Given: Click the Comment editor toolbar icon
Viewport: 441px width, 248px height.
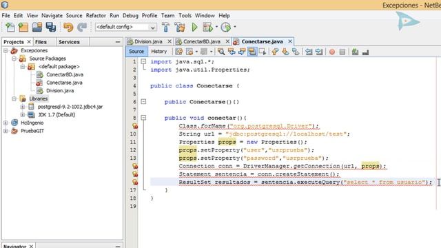Looking at the screenshot, I should (x=356, y=52).
